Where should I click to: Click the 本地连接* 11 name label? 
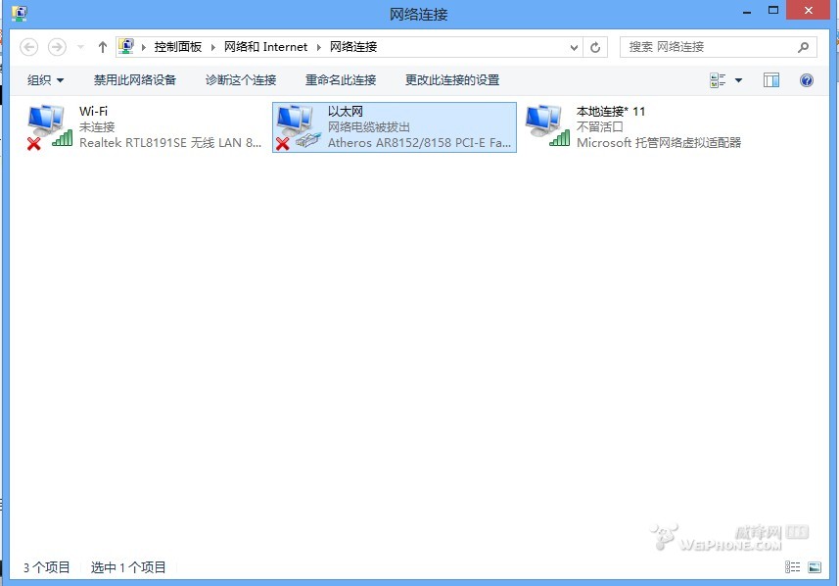tap(611, 112)
